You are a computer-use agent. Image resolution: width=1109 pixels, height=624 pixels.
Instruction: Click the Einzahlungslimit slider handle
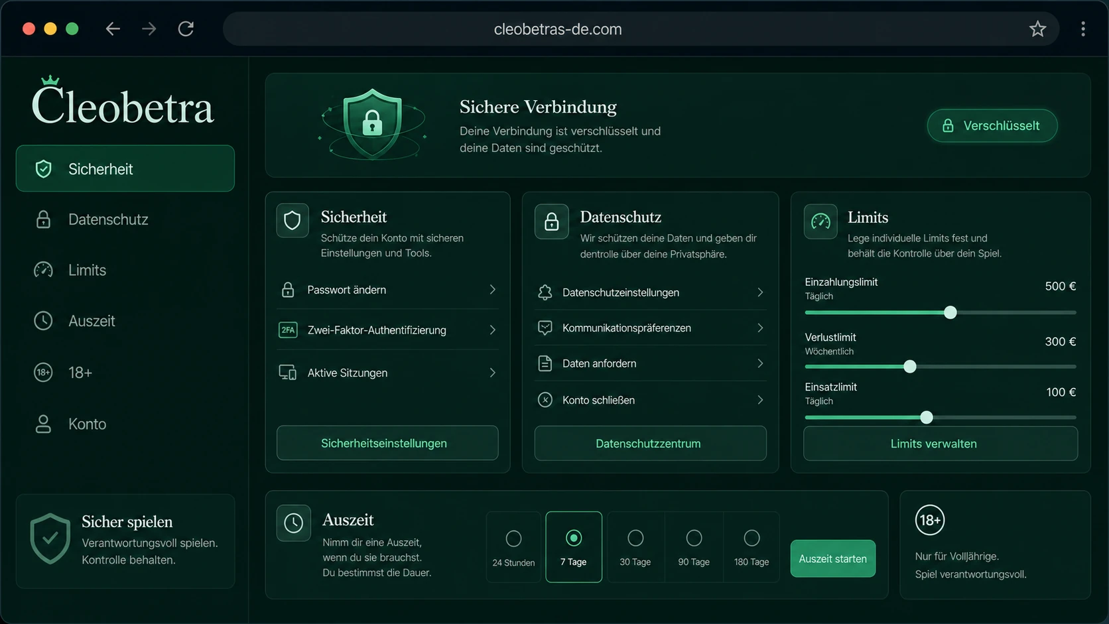950,312
